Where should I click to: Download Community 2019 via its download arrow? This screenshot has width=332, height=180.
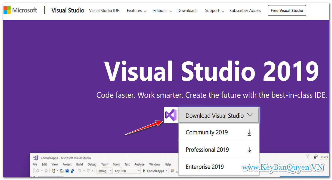coord(249,132)
